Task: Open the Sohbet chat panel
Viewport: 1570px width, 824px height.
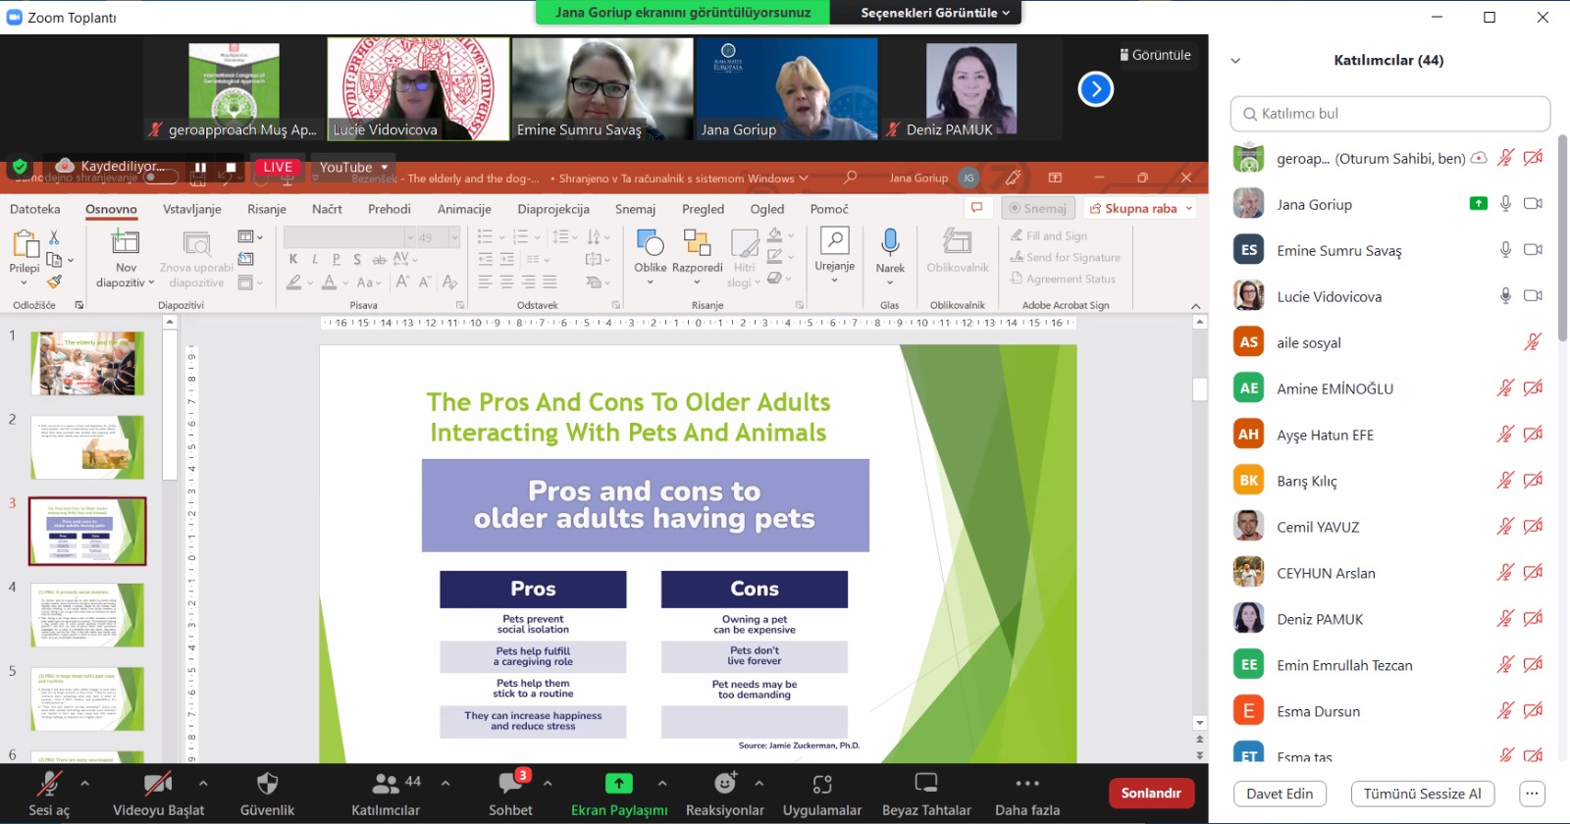Action: (510, 784)
